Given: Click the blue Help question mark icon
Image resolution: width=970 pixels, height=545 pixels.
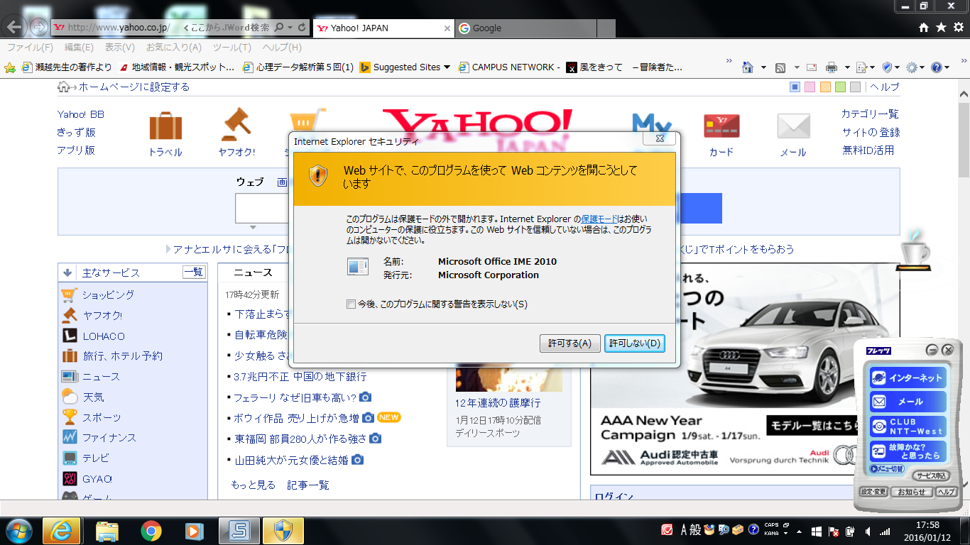Looking at the screenshot, I should (x=937, y=67).
